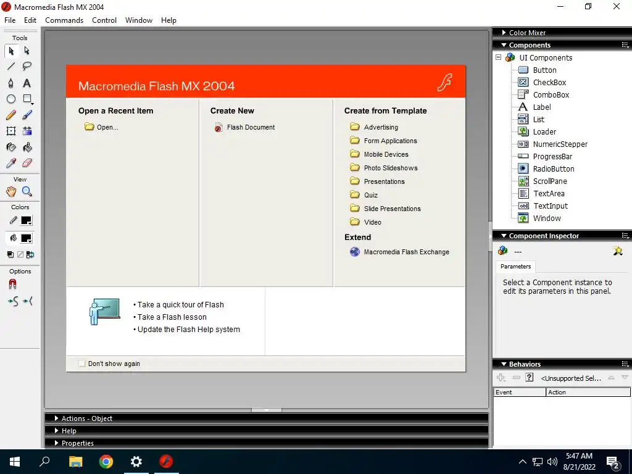Screen dimensions: 632x474
Task: Open the notification center icon
Action: [x=613, y=462]
